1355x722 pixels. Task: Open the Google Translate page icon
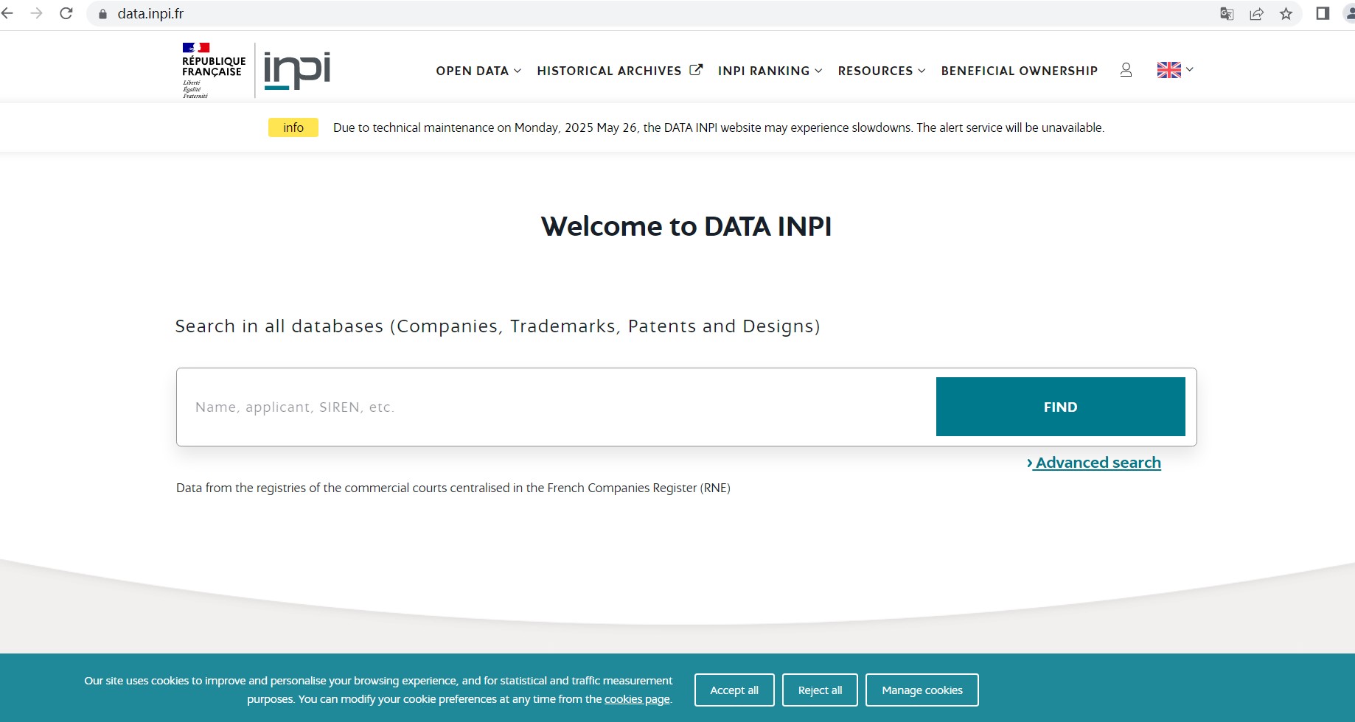coord(1227,13)
